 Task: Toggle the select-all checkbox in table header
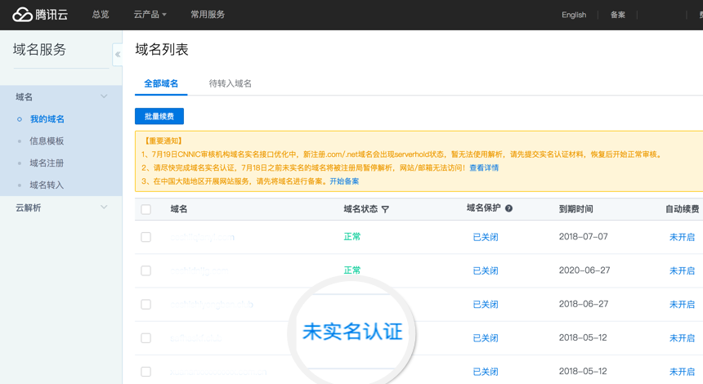coord(146,209)
